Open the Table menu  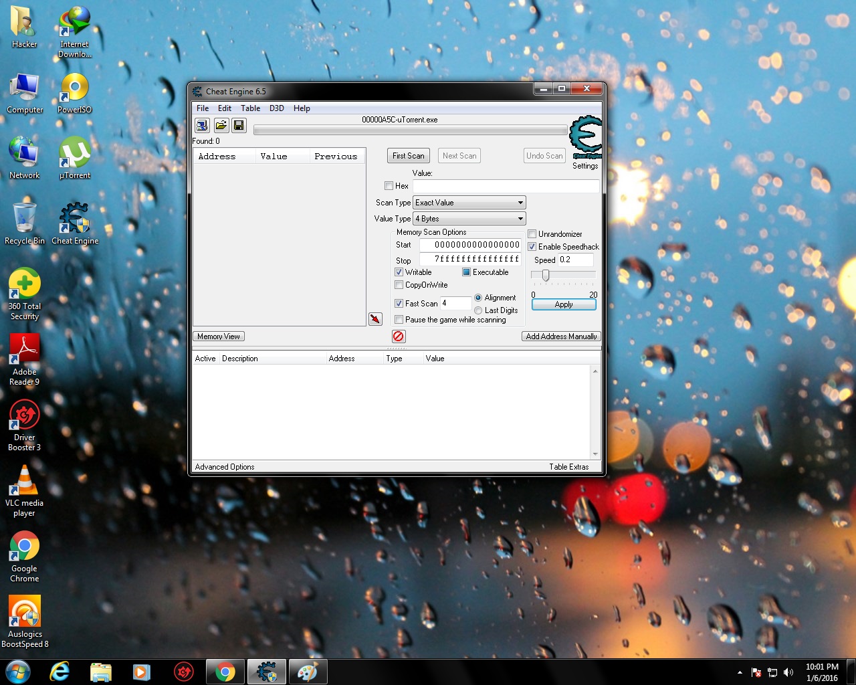click(251, 108)
